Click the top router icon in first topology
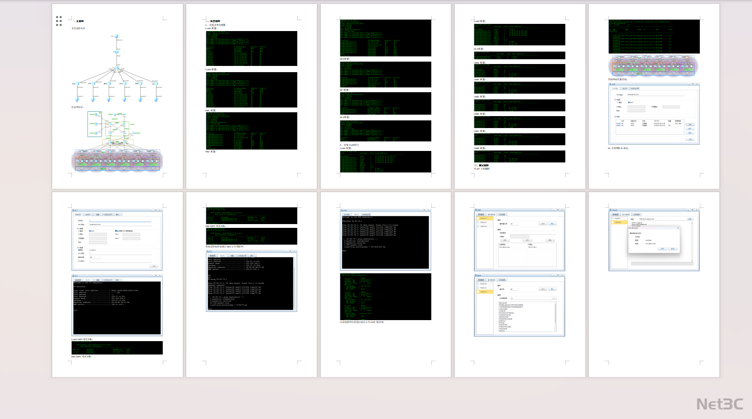752x419 pixels. (x=116, y=36)
